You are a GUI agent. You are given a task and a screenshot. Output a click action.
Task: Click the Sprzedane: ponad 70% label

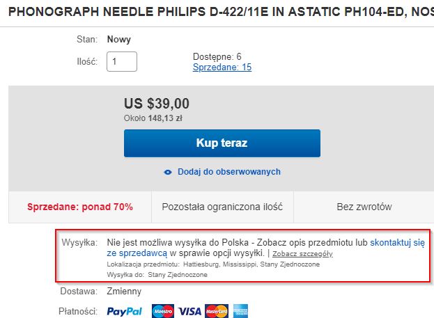[80, 207]
